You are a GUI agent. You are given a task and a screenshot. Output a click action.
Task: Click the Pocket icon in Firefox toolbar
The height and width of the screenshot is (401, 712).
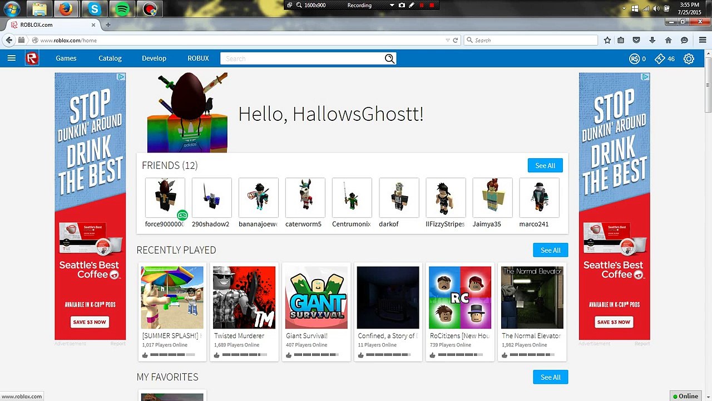pos(636,40)
